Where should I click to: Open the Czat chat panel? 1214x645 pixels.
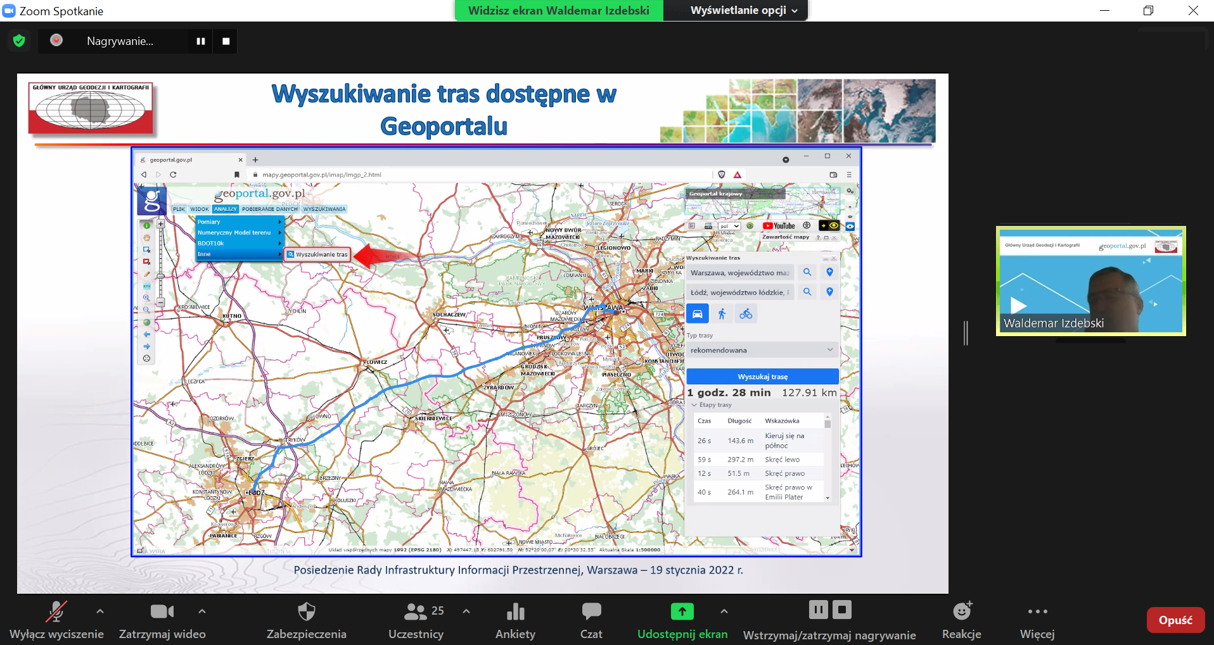click(x=591, y=620)
